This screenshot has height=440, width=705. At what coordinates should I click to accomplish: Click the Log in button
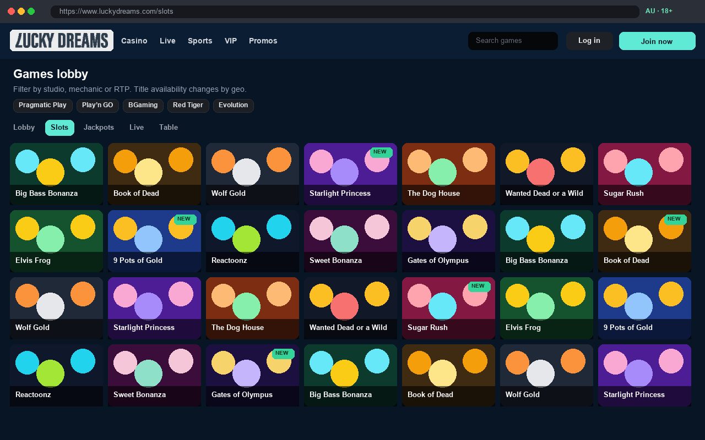[589, 41]
